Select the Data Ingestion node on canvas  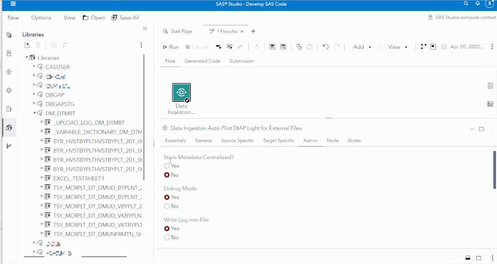point(181,92)
